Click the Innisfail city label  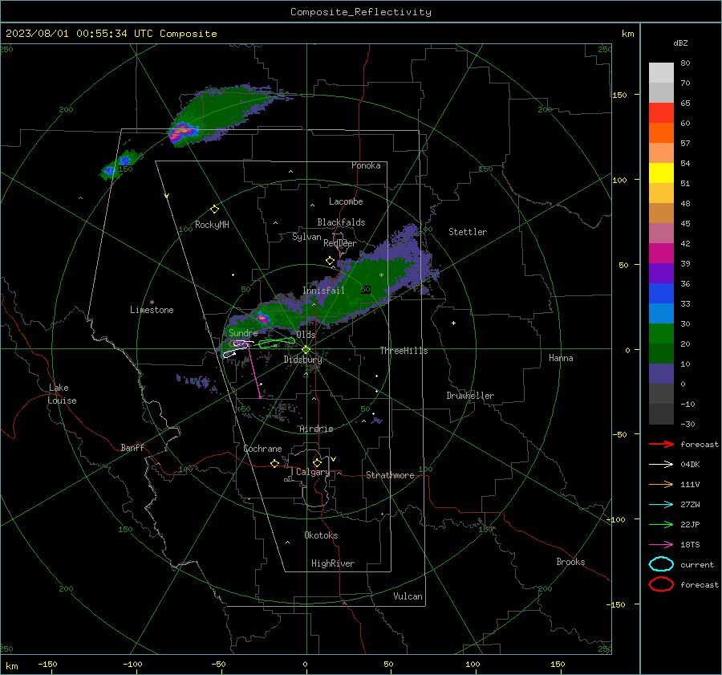pos(324,291)
